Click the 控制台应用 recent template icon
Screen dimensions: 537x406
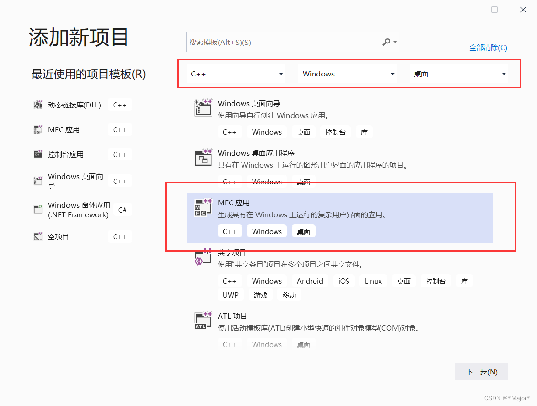[38, 154]
